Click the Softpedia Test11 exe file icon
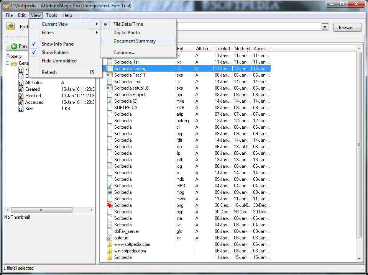The width and height of the screenshot is (368, 275). 110,75
